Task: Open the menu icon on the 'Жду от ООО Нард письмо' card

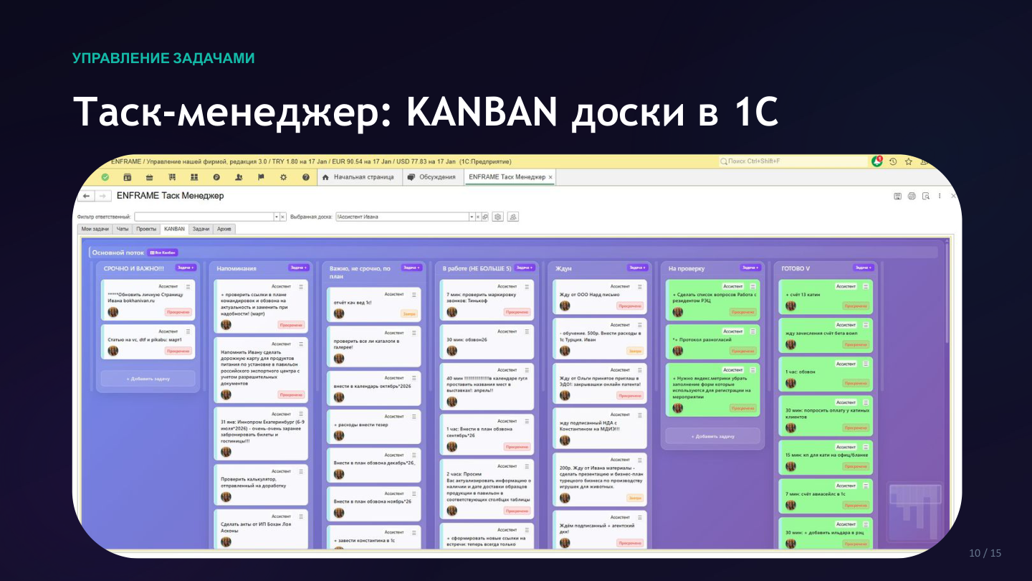Action: (639, 286)
